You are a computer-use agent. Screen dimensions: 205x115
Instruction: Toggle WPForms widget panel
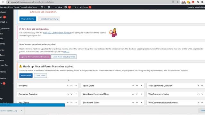click(x=76, y=86)
